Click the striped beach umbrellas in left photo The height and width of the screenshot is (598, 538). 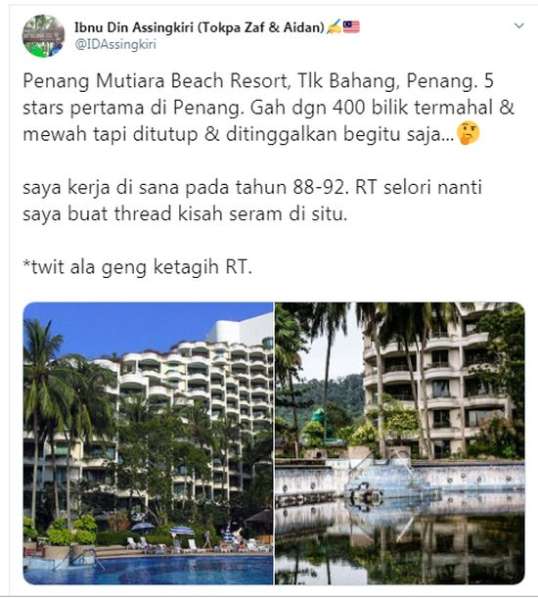[x=164, y=530]
